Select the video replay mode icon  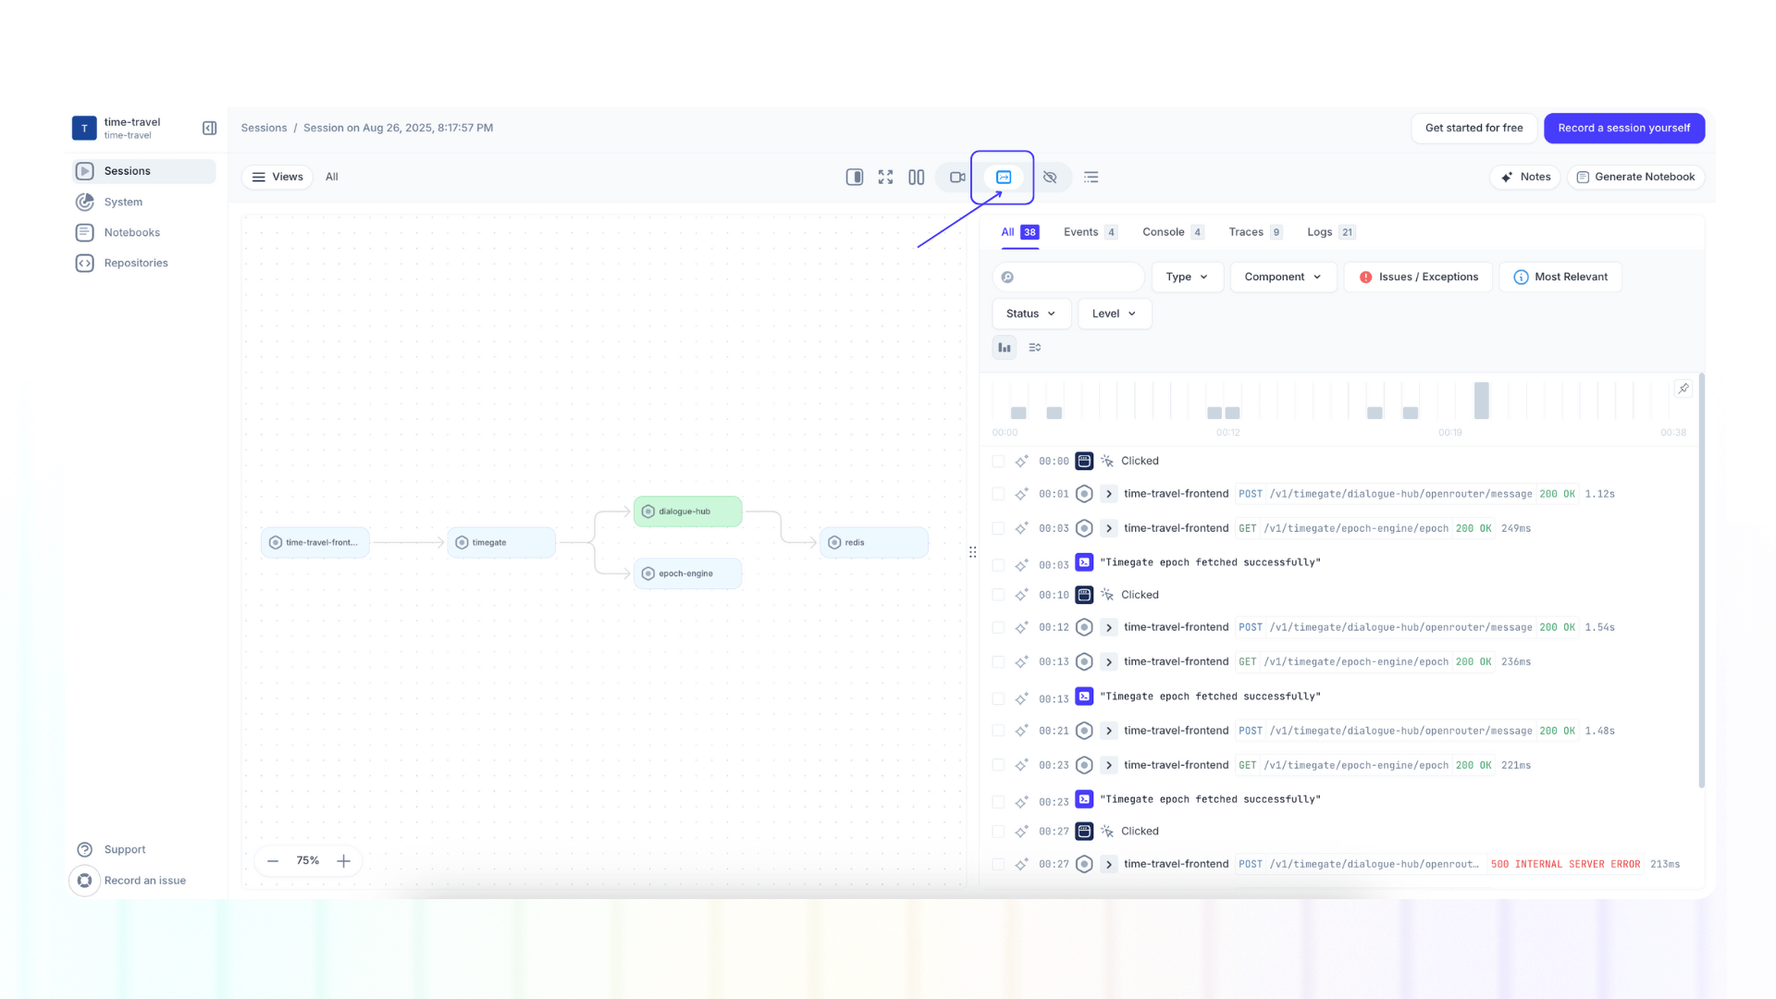957,177
